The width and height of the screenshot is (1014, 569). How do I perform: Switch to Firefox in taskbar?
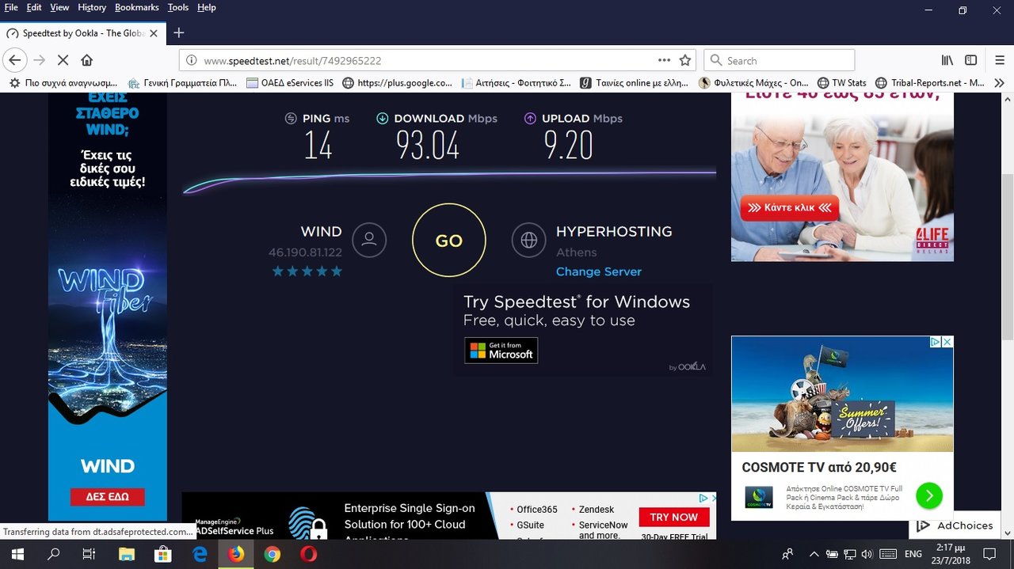click(x=236, y=554)
